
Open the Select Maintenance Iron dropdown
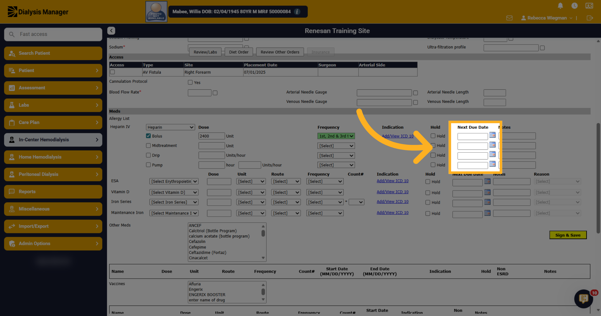coord(174,213)
